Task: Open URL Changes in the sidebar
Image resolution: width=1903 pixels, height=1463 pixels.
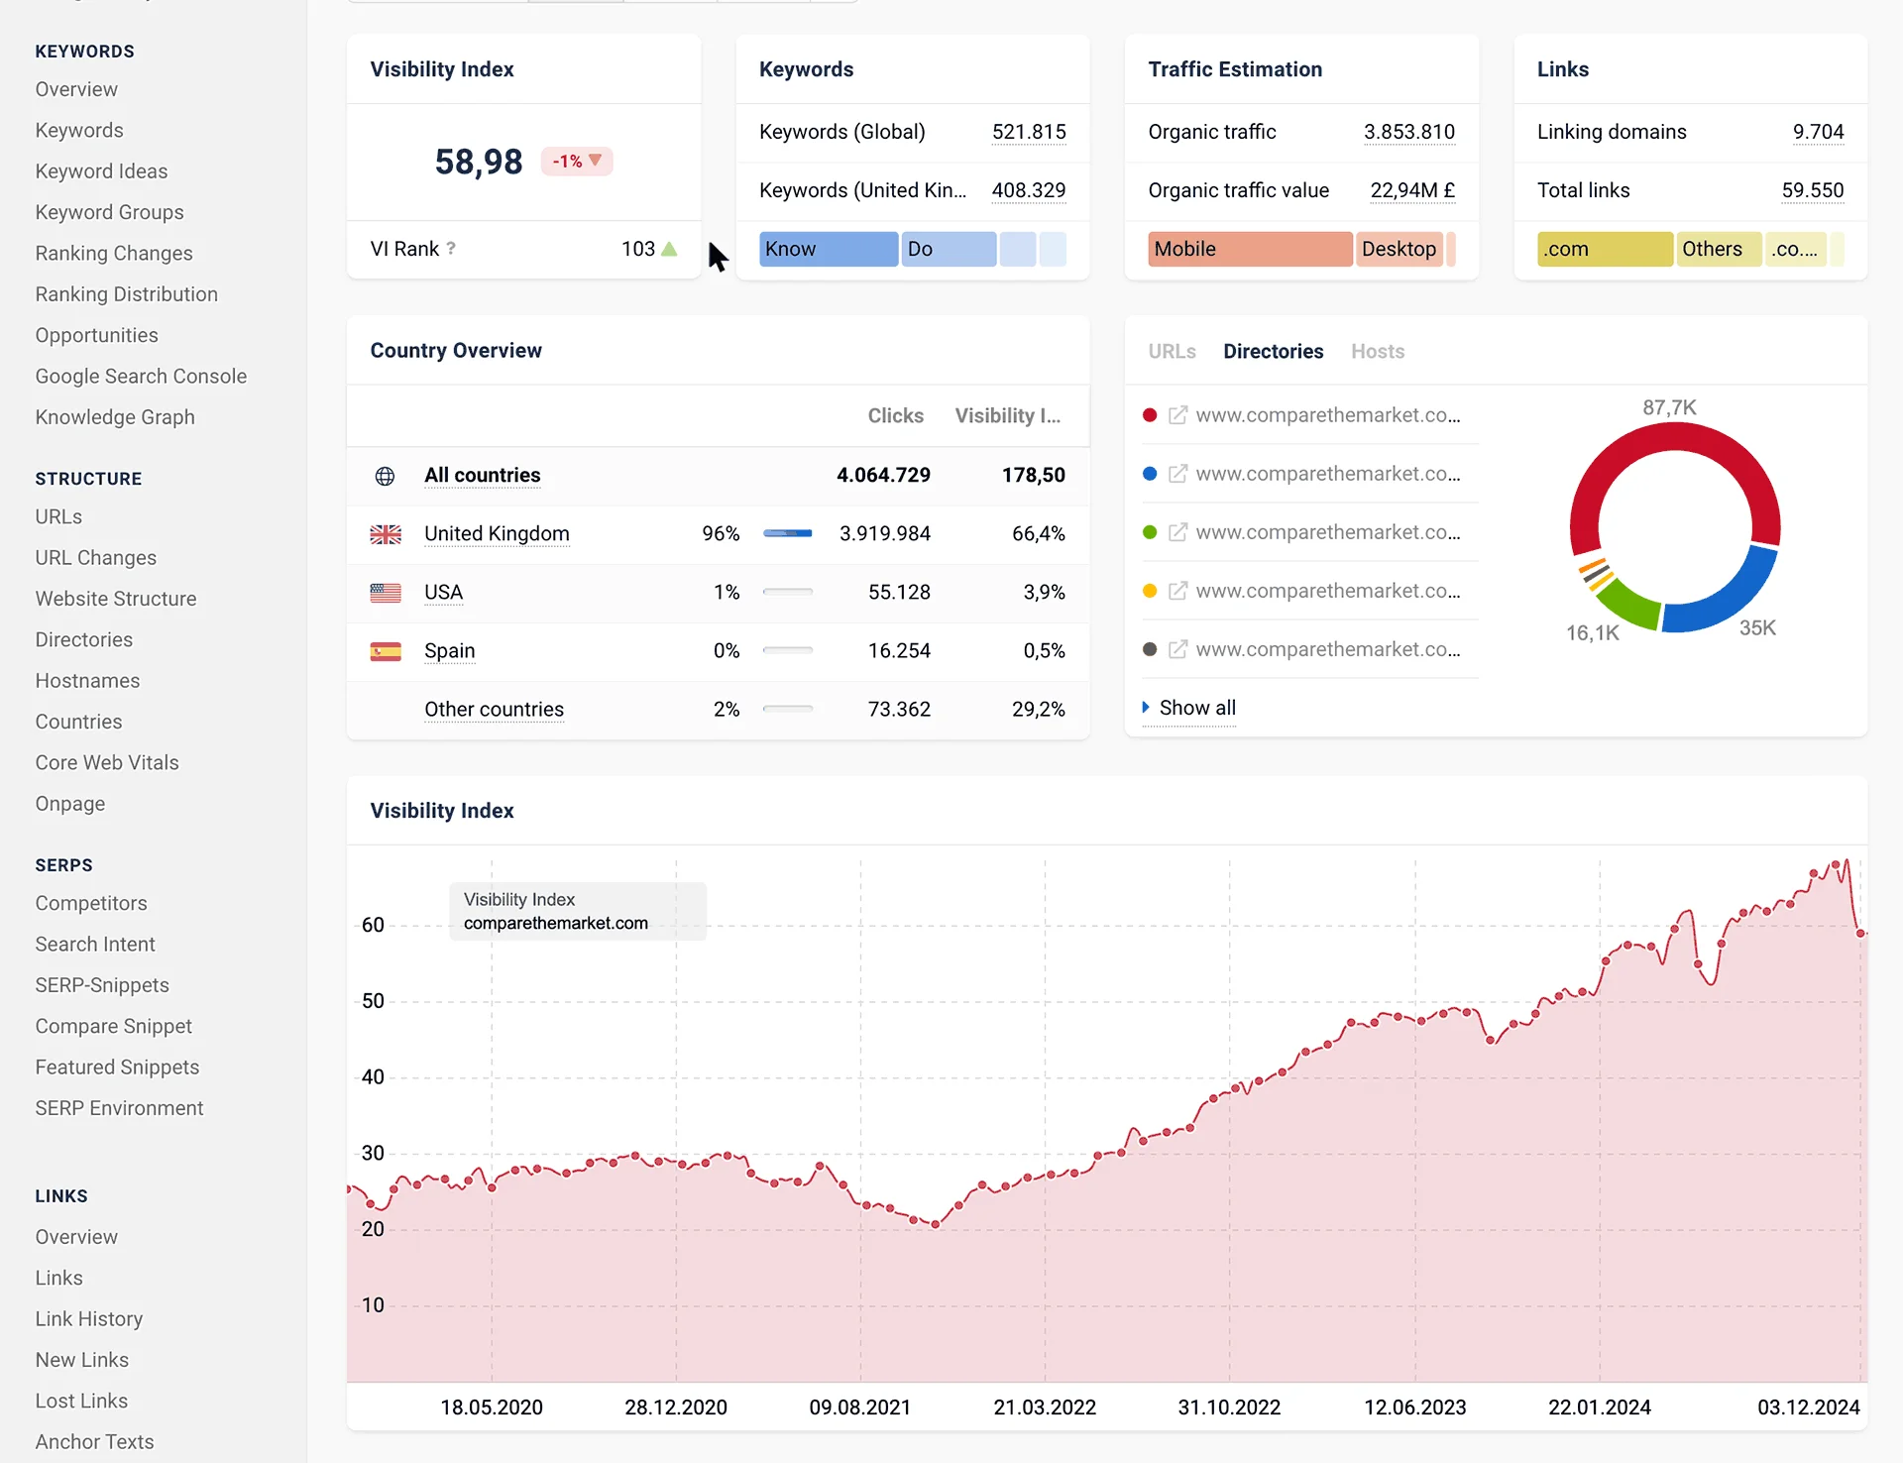Action: pyautogui.click(x=95, y=558)
